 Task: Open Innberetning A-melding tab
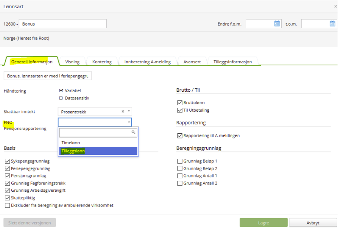click(x=147, y=62)
